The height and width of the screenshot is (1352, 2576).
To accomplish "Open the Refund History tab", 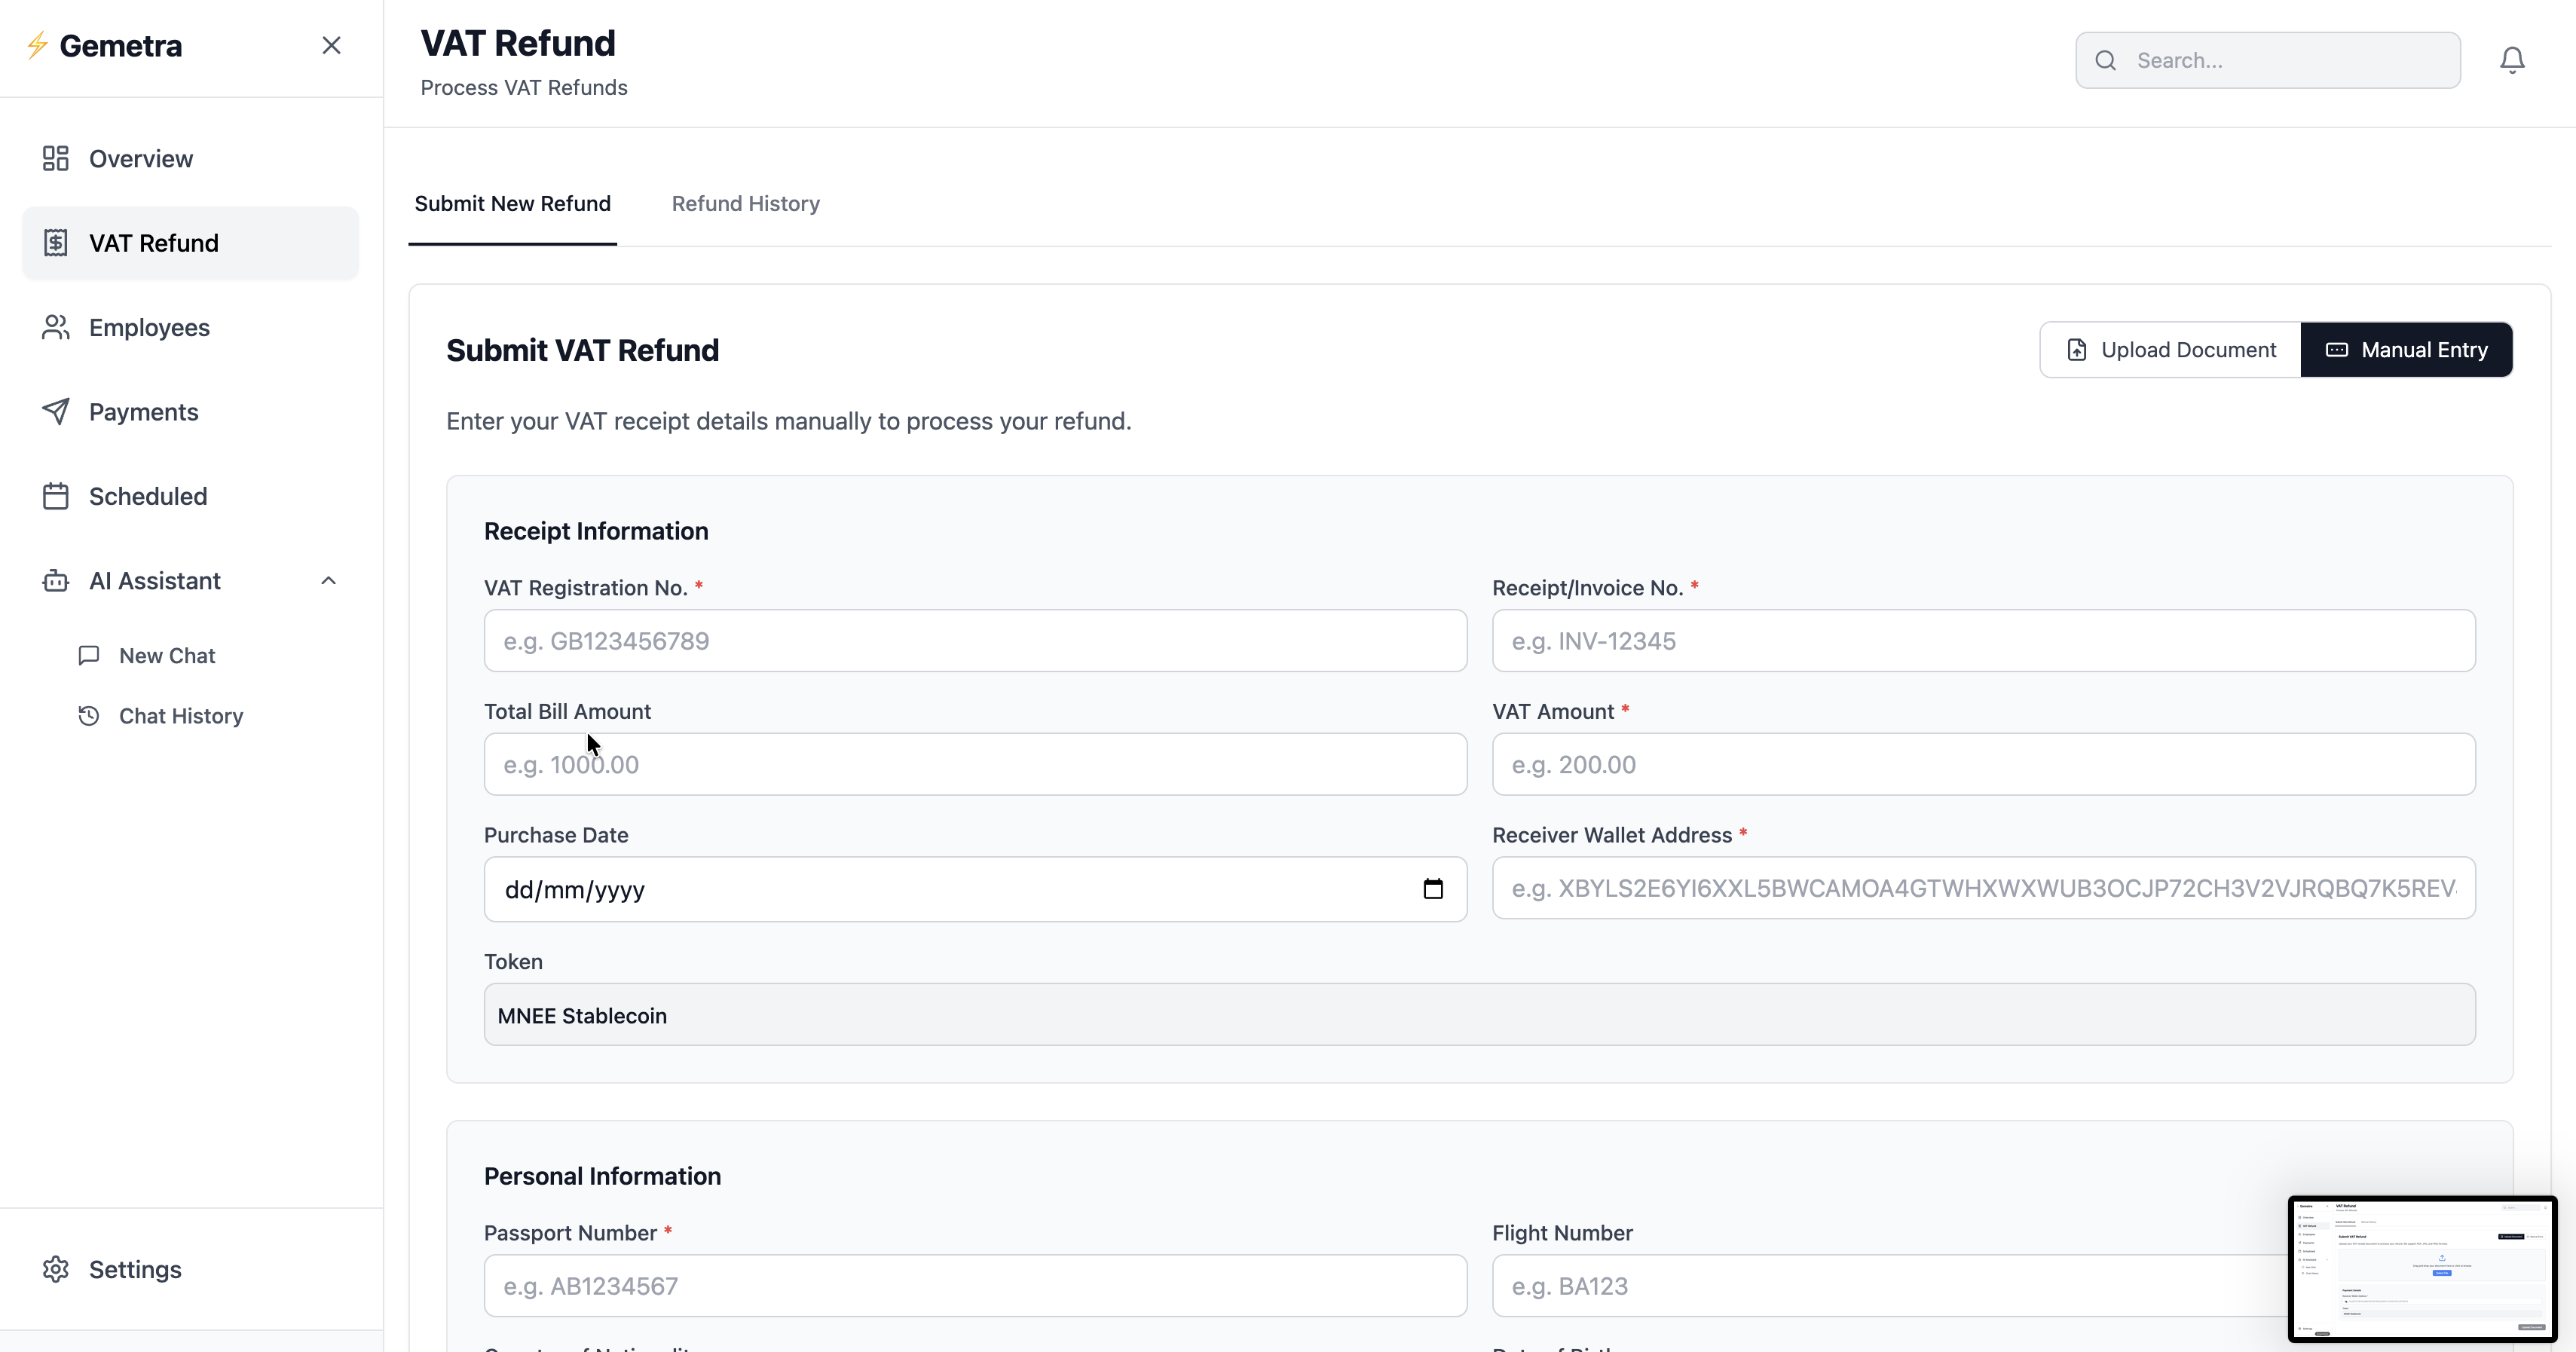I will [745, 203].
